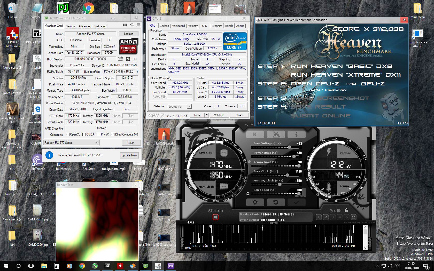The height and width of the screenshot is (271, 434).
Task: Click the AMD Radeon Graphics logo
Action: point(129,46)
